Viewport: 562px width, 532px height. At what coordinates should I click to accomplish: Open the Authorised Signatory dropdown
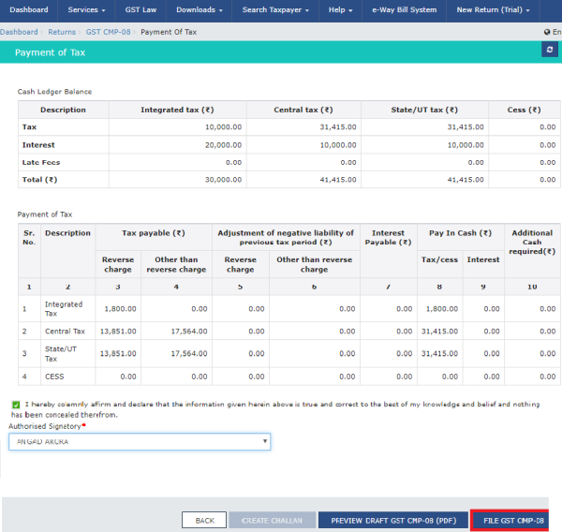(140, 441)
